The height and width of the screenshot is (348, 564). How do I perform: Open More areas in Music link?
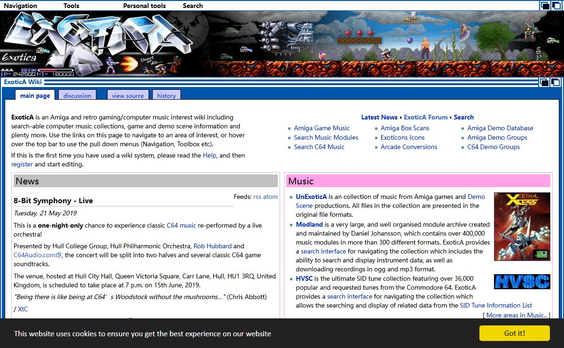(517, 315)
